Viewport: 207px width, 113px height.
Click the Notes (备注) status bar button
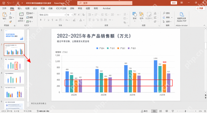(x=144, y=111)
